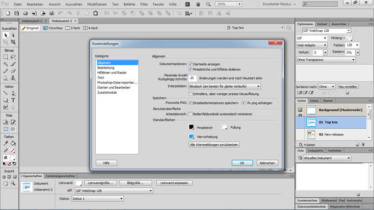Open the Pinselstrich color swatch
Viewport: 374px width, 210px height.
tap(191, 127)
